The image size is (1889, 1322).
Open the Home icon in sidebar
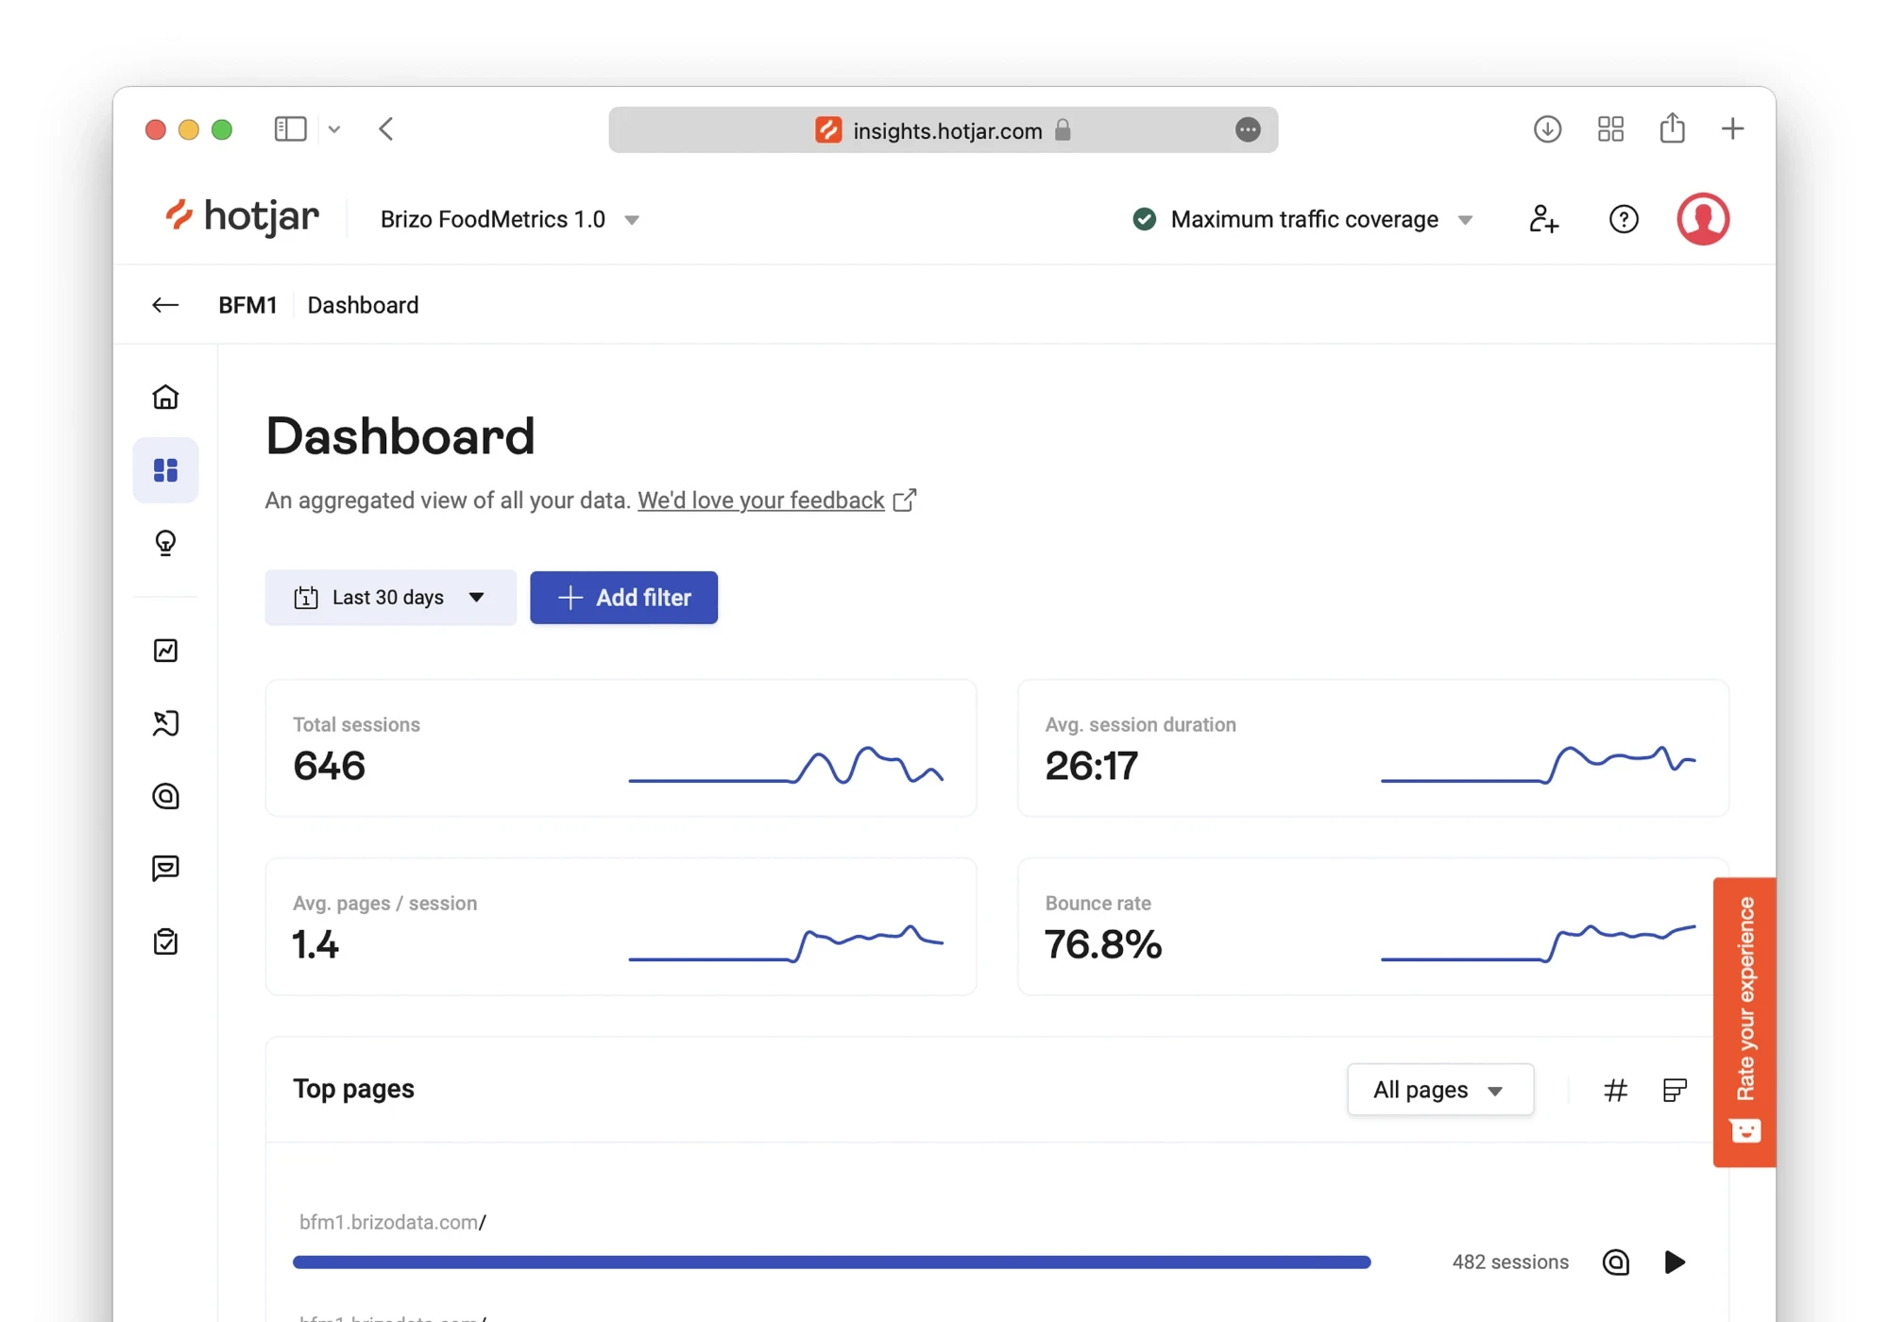pyautogui.click(x=165, y=397)
